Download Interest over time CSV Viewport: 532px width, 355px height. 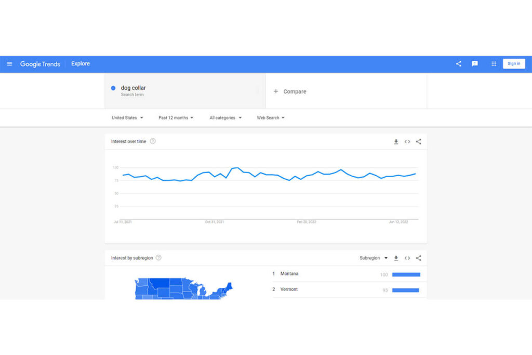396,141
